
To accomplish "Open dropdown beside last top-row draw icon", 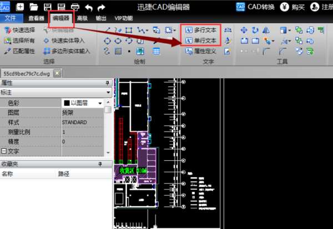I will (x=175, y=30).
